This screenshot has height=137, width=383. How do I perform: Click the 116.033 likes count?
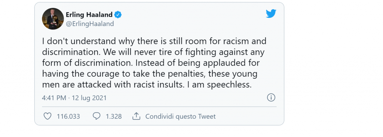(x=68, y=117)
